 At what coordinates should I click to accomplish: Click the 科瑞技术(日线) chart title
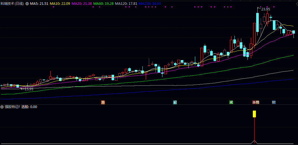pos(12,4)
